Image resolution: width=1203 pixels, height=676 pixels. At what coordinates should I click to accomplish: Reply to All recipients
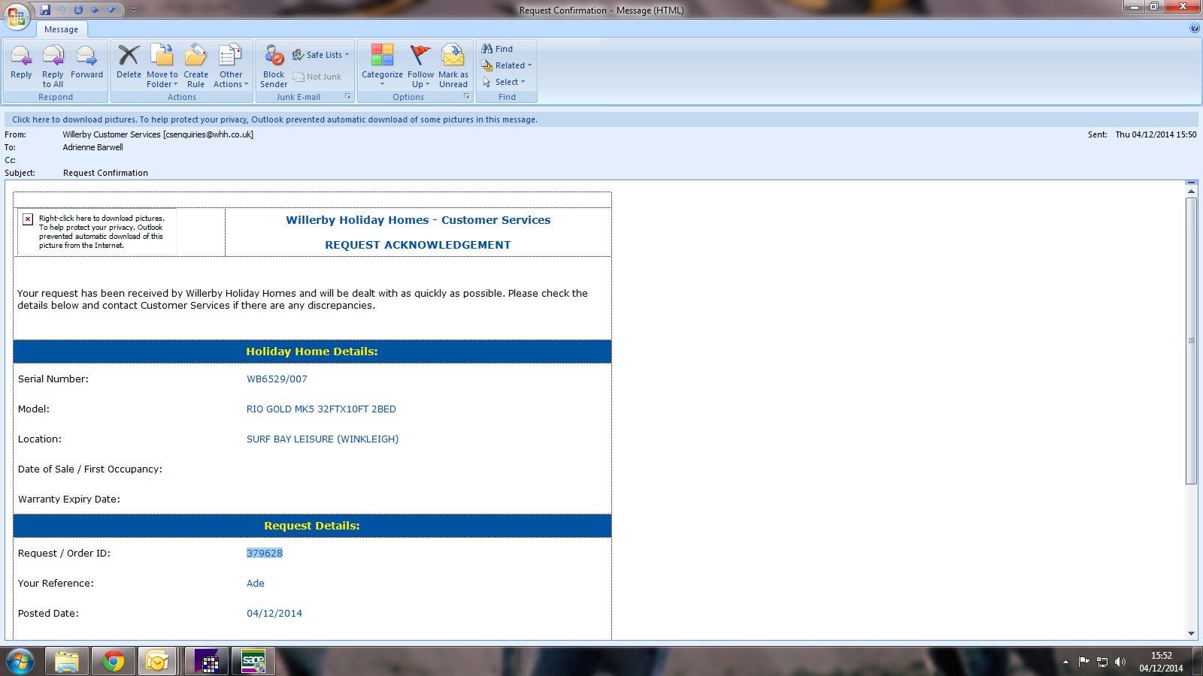53,66
